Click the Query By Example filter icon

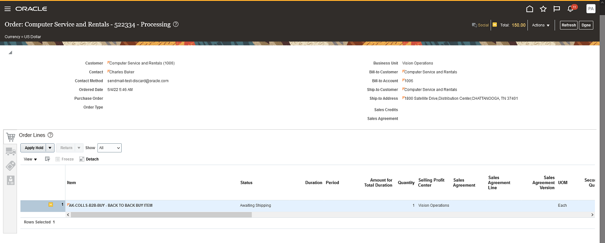coord(48,159)
